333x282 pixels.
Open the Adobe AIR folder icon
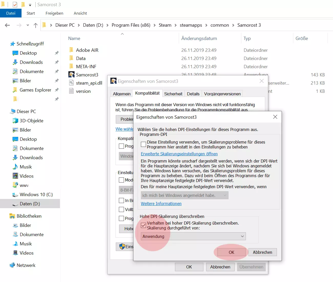click(x=71, y=50)
